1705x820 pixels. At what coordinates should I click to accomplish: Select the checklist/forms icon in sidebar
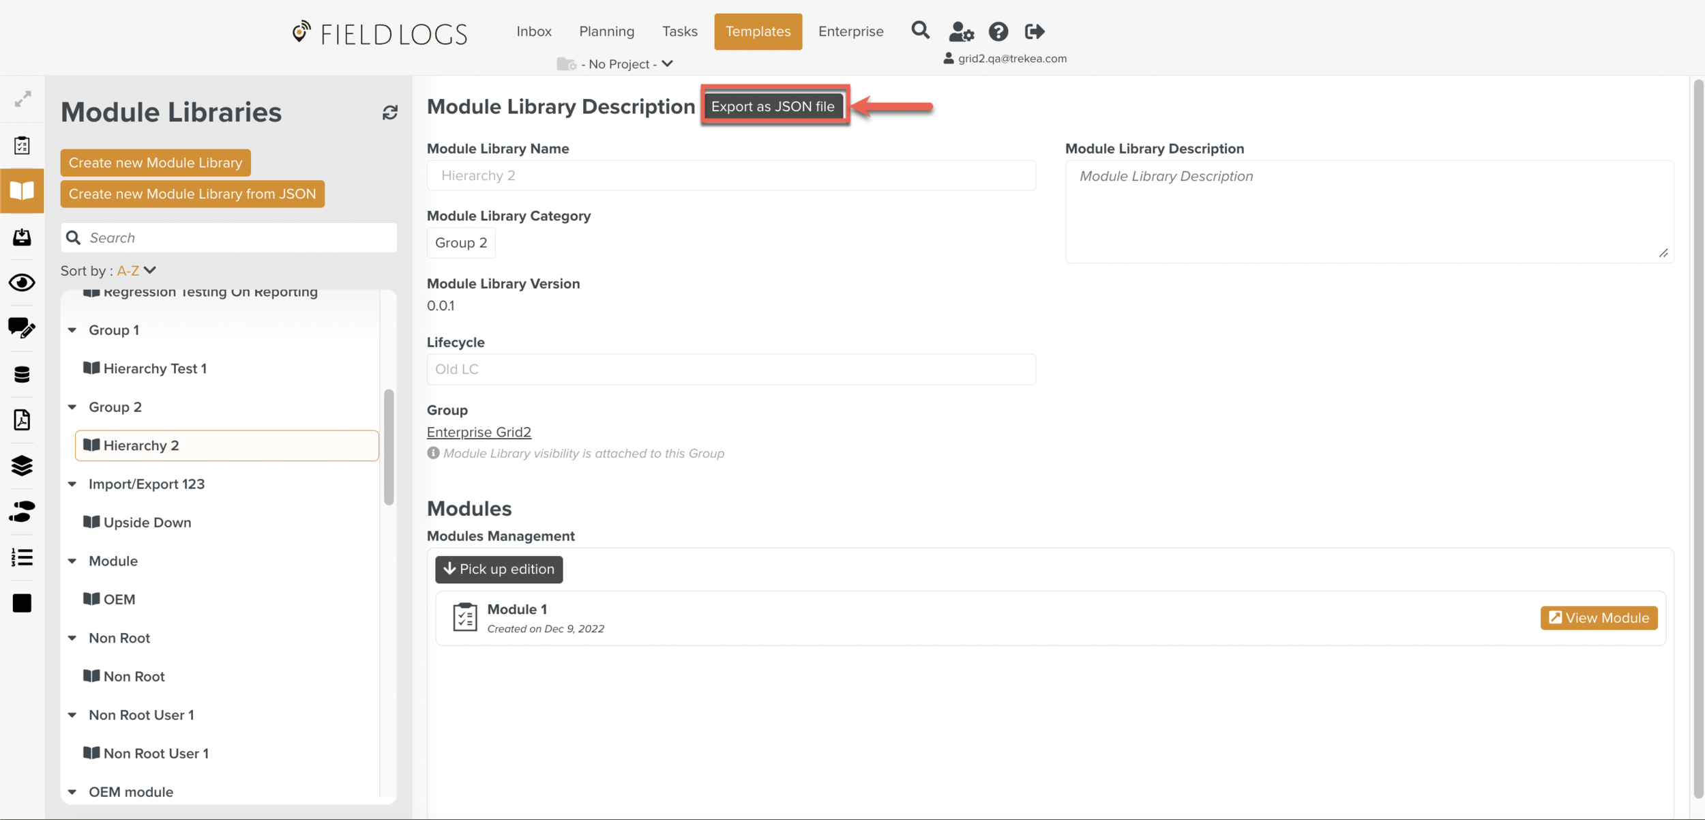tap(21, 145)
